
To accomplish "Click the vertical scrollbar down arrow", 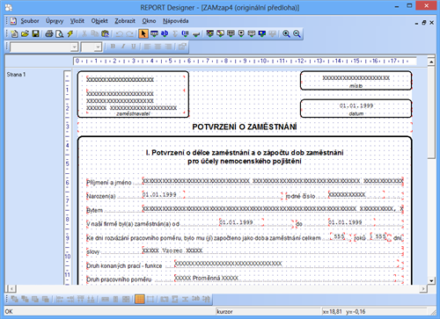I will coord(431,280).
